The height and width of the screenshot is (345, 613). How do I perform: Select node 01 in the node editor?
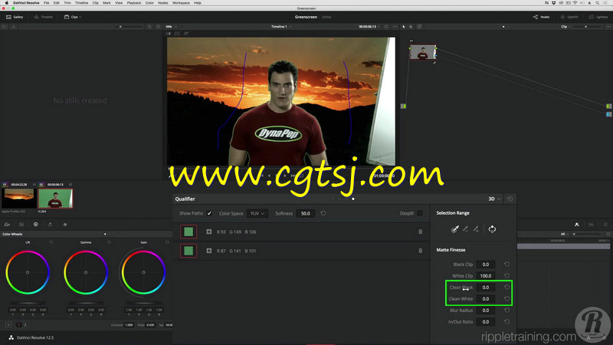pos(423,51)
